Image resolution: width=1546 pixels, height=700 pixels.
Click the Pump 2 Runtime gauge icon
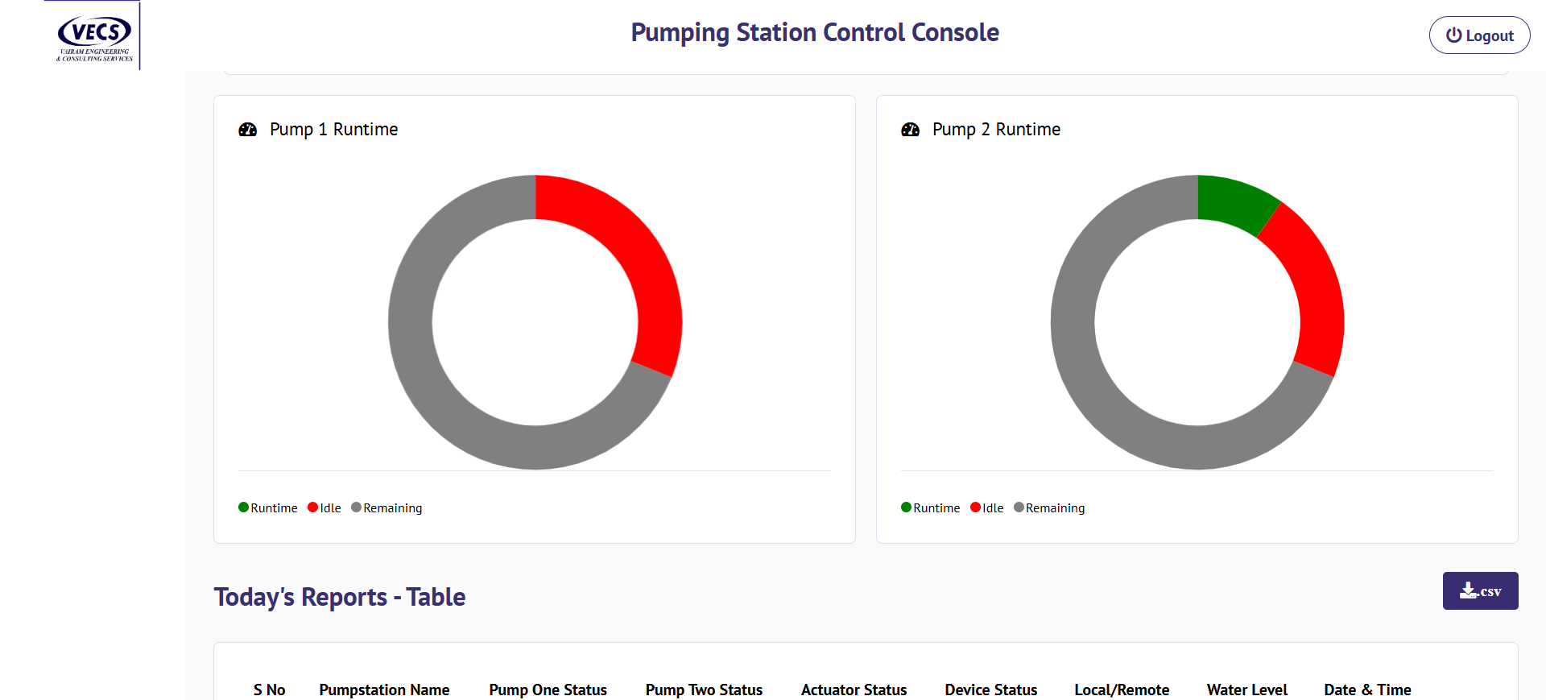(x=910, y=130)
